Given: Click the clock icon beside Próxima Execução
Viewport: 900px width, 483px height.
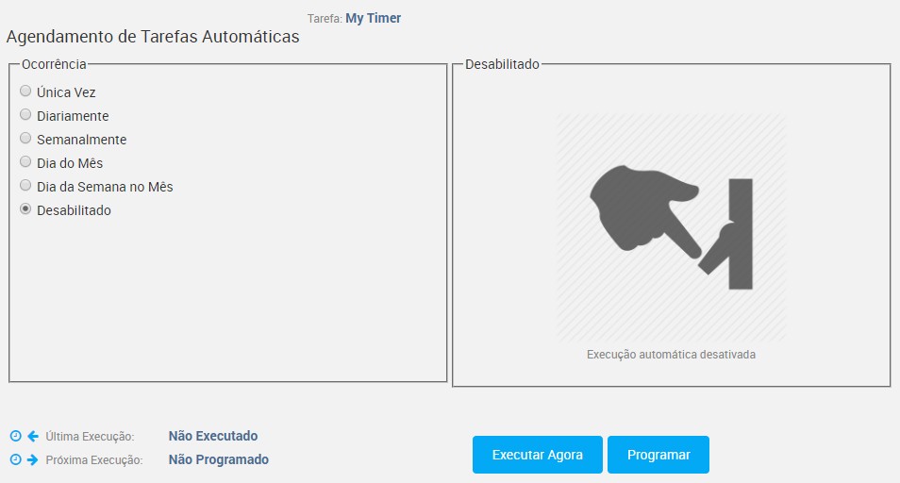Looking at the screenshot, I should coord(15,459).
